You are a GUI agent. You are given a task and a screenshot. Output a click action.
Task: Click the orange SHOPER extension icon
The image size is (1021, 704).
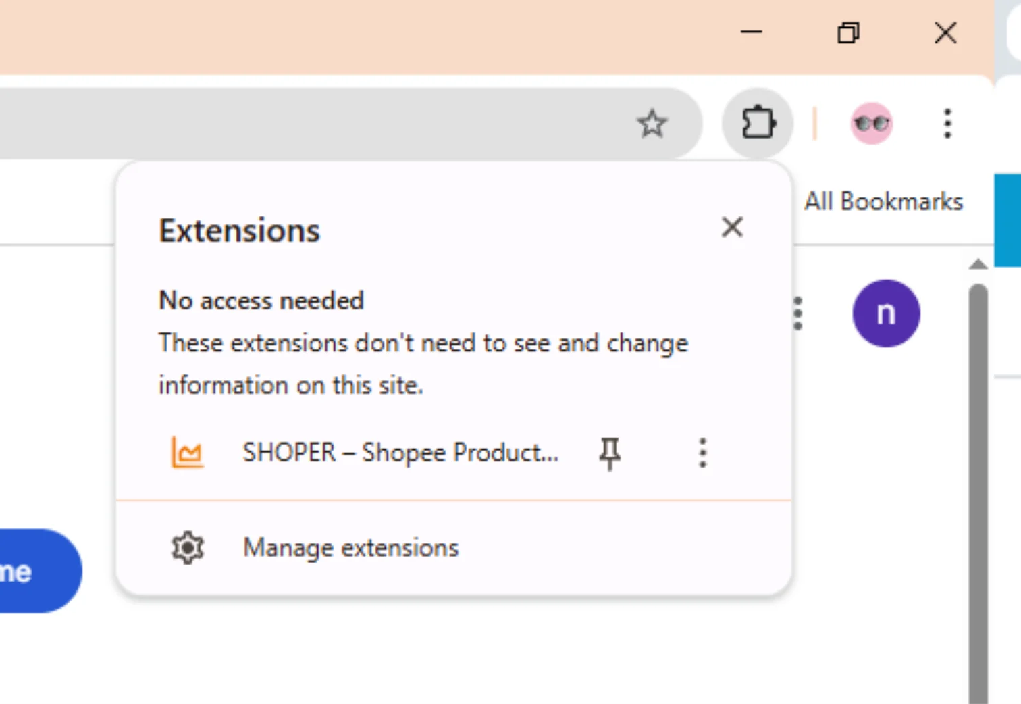(x=187, y=453)
